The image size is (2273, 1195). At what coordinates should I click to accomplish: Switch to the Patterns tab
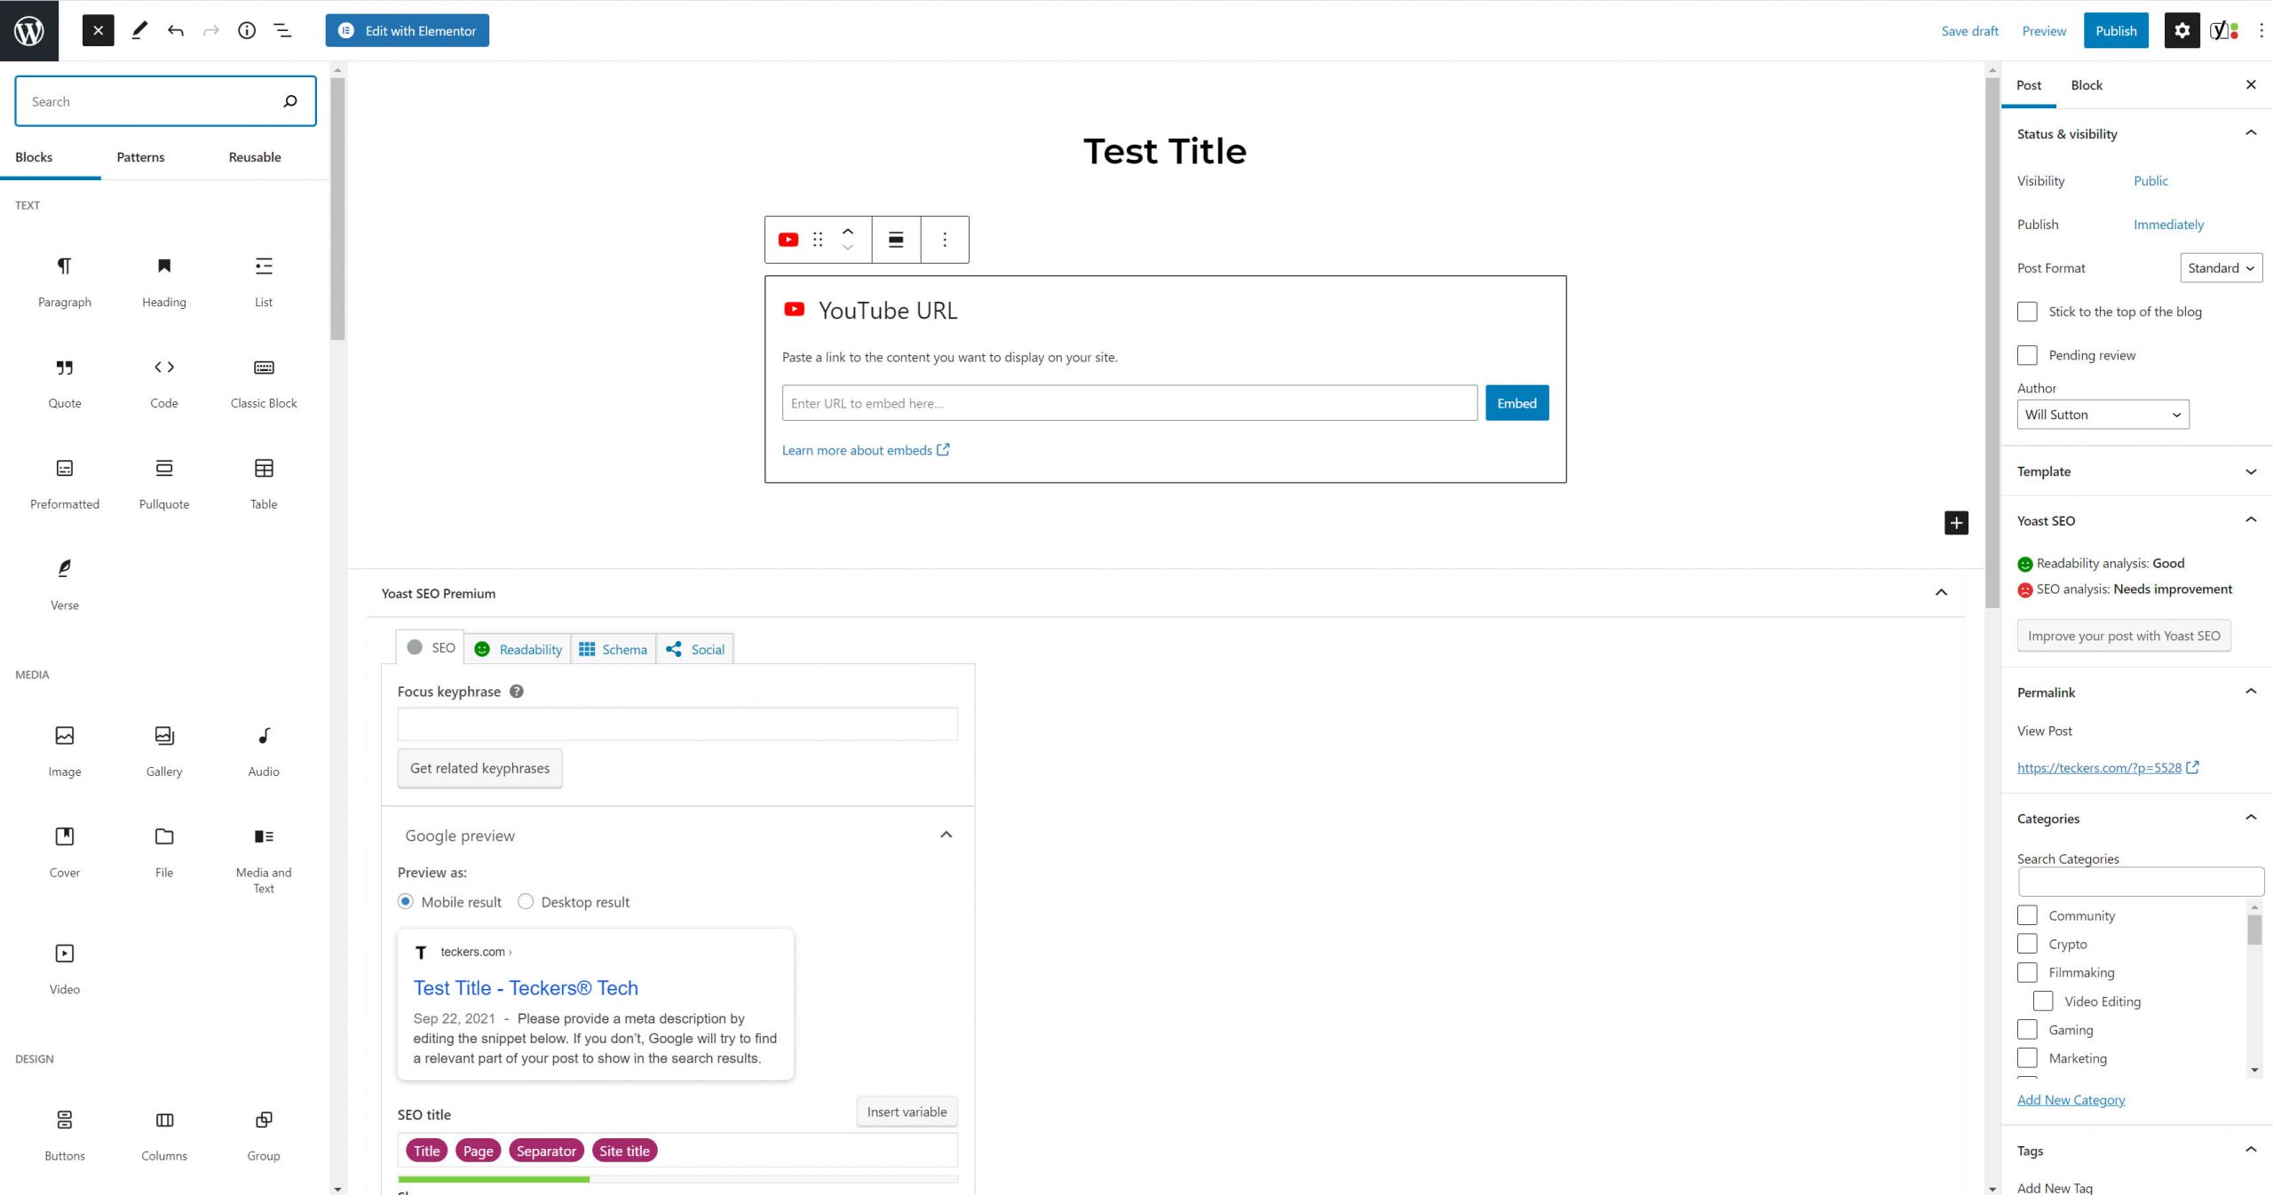tap(140, 157)
